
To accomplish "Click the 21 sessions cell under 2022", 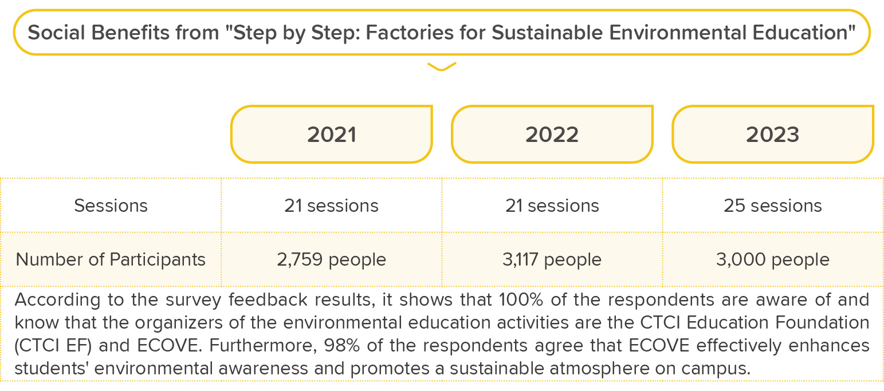I will pos(552,206).
